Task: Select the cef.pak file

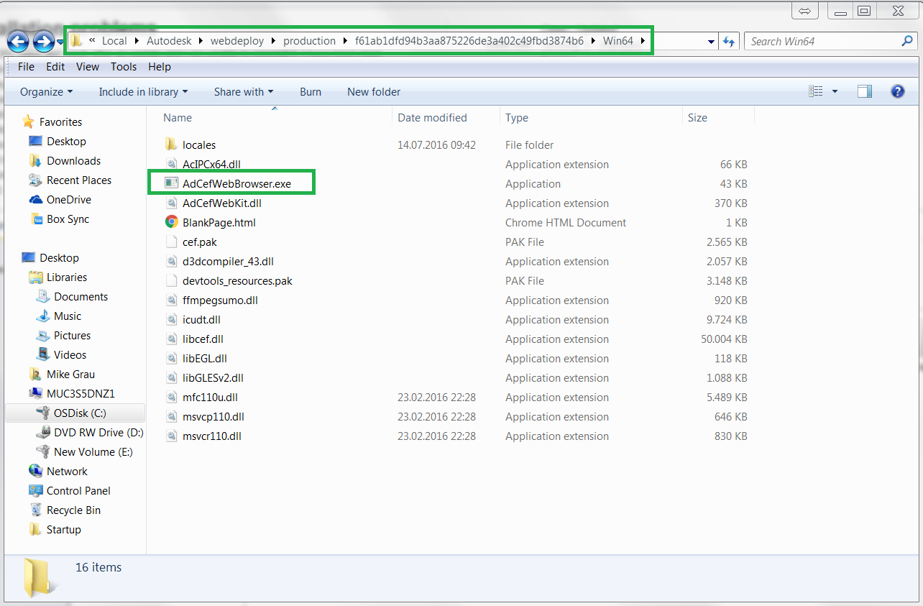Action: point(198,242)
